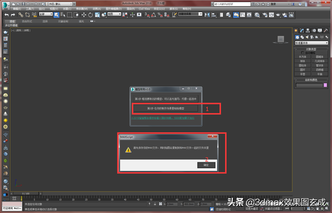
Task: Open the Named Selection Sets dropdown
Action: [x=190, y=14]
